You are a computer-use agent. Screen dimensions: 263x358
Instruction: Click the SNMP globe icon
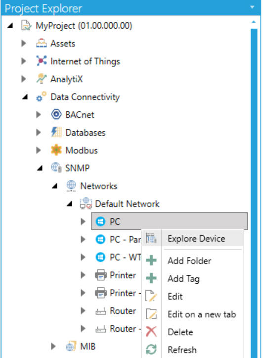[x=56, y=168]
